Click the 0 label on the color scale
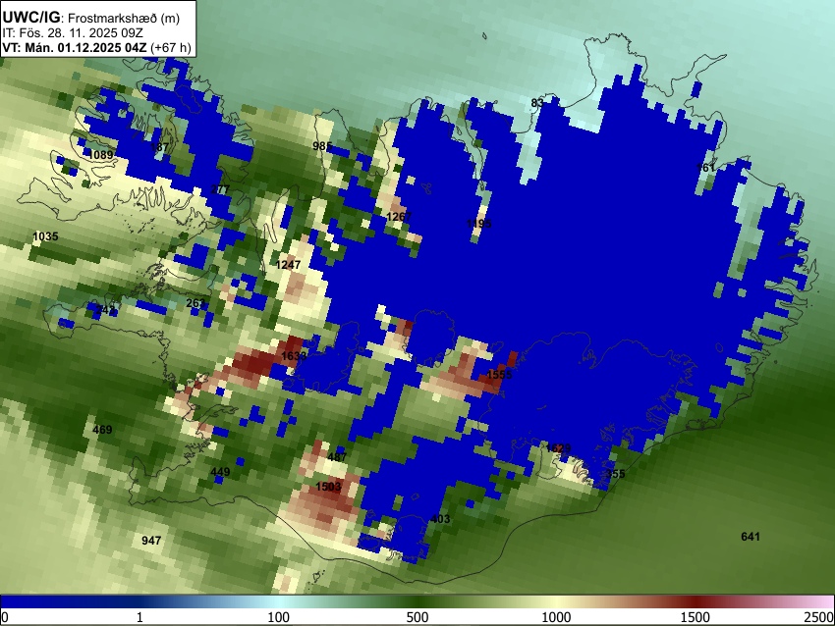The height and width of the screenshot is (626, 835). [x=5, y=617]
